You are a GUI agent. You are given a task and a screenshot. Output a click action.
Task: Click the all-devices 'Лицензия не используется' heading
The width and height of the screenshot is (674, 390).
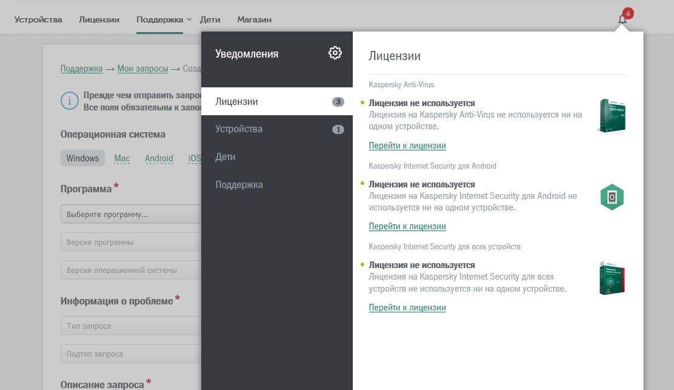pyautogui.click(x=422, y=265)
